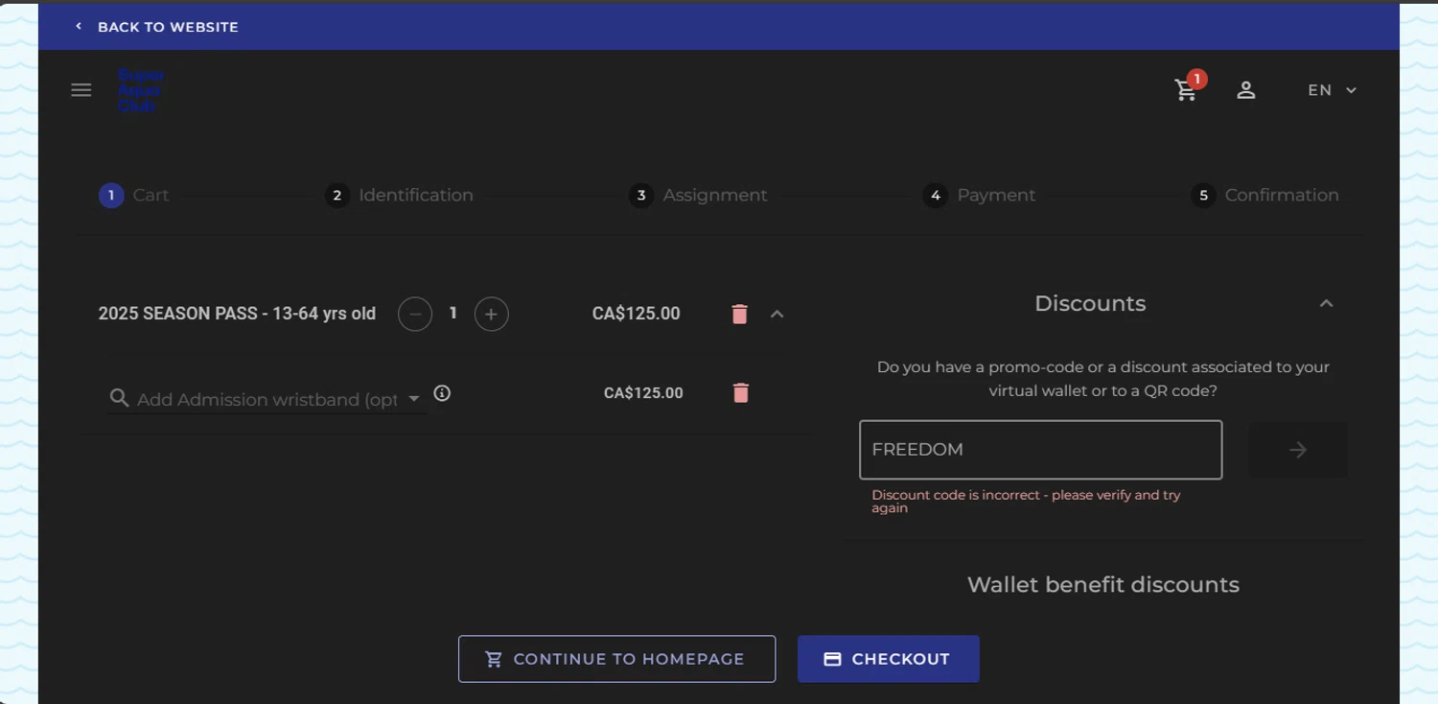This screenshot has height=704, width=1438.
Task: Collapse the Discounts section
Action: (x=1326, y=303)
